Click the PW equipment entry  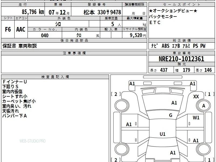click(203, 46)
